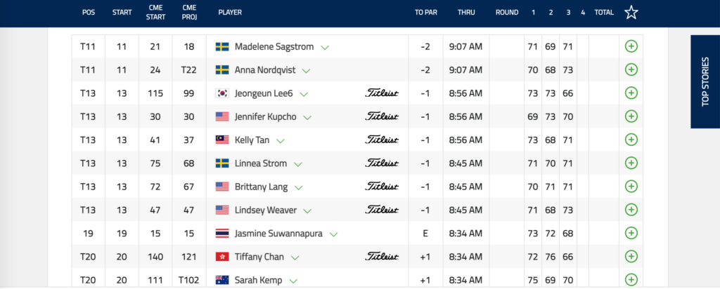
Task: Click the star icon in the header
Action: coord(631,13)
